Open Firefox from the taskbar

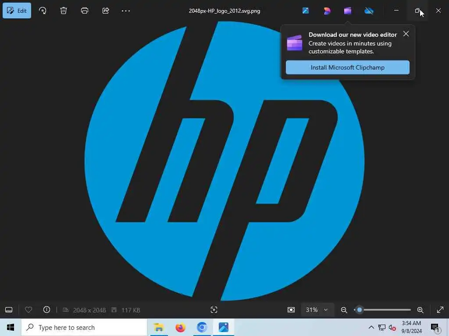(180, 327)
